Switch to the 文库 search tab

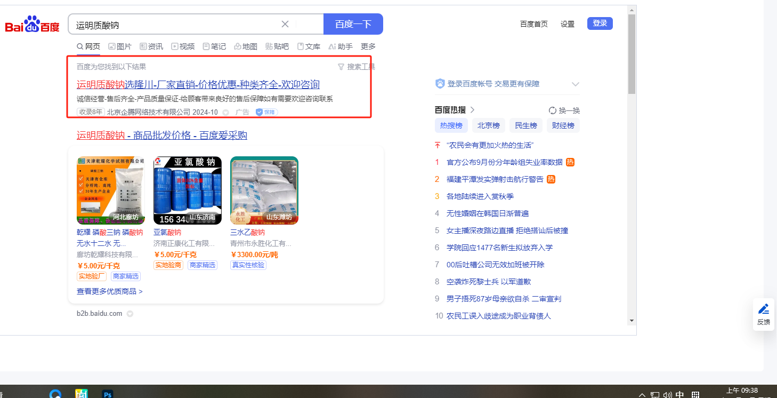pyautogui.click(x=309, y=46)
